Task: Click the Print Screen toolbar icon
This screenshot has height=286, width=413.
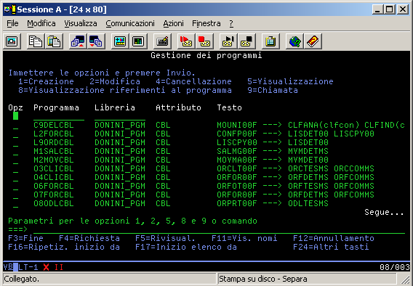Action: [12, 41]
